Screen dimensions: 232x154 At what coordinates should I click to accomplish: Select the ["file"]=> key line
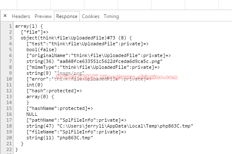[x=35, y=32]
